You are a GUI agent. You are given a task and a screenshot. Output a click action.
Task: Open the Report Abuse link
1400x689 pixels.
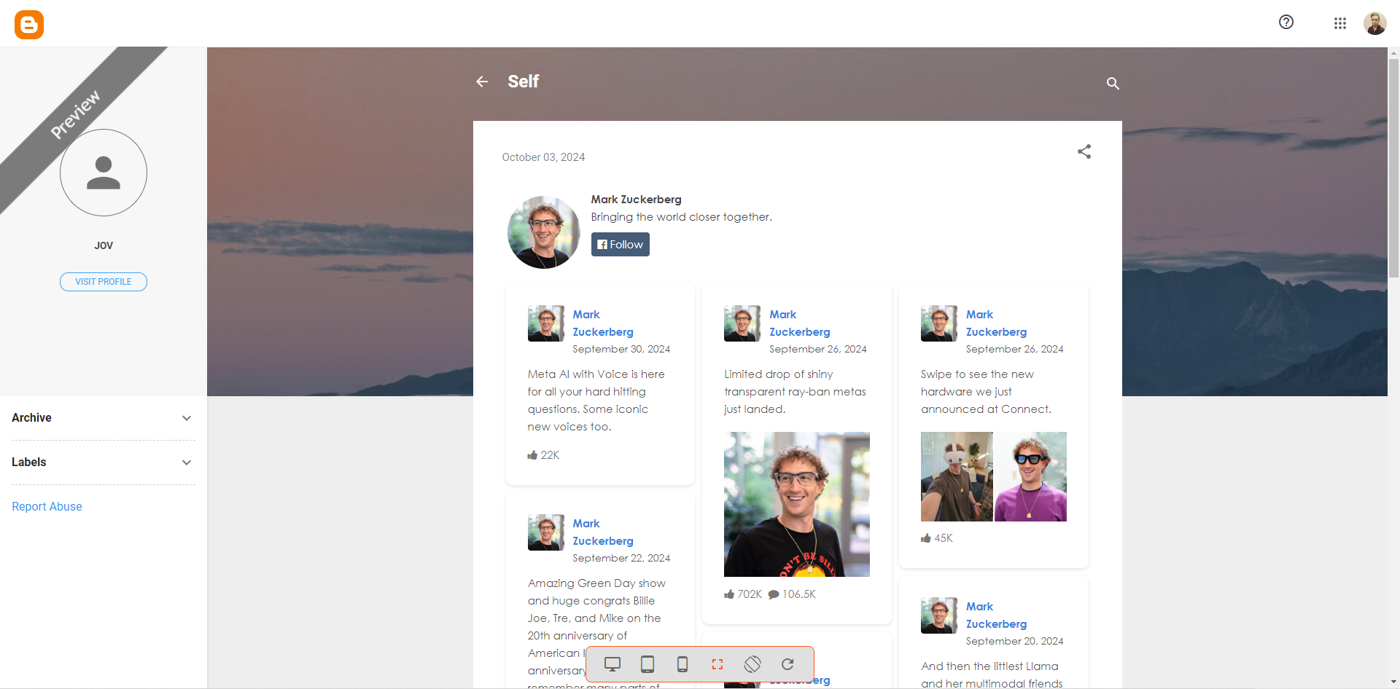47,506
